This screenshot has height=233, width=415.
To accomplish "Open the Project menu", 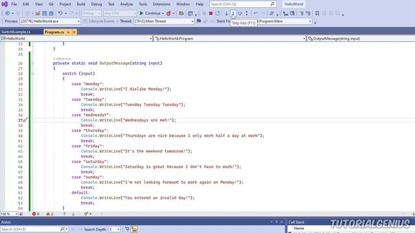I will pyautogui.click(x=65, y=5).
